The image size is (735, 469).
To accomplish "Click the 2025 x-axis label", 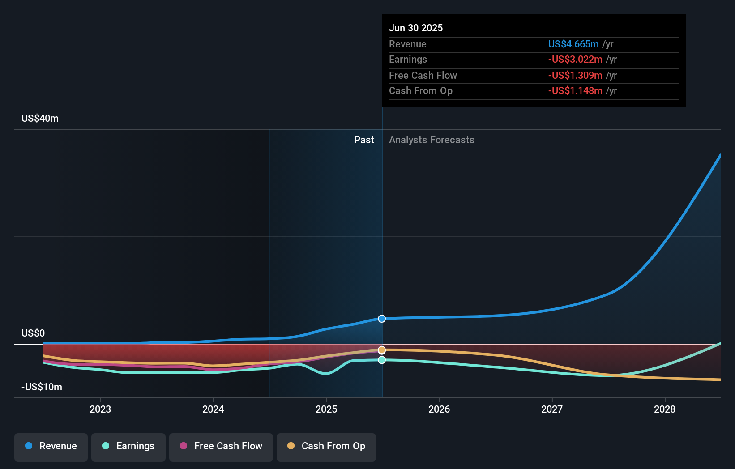I will [326, 409].
